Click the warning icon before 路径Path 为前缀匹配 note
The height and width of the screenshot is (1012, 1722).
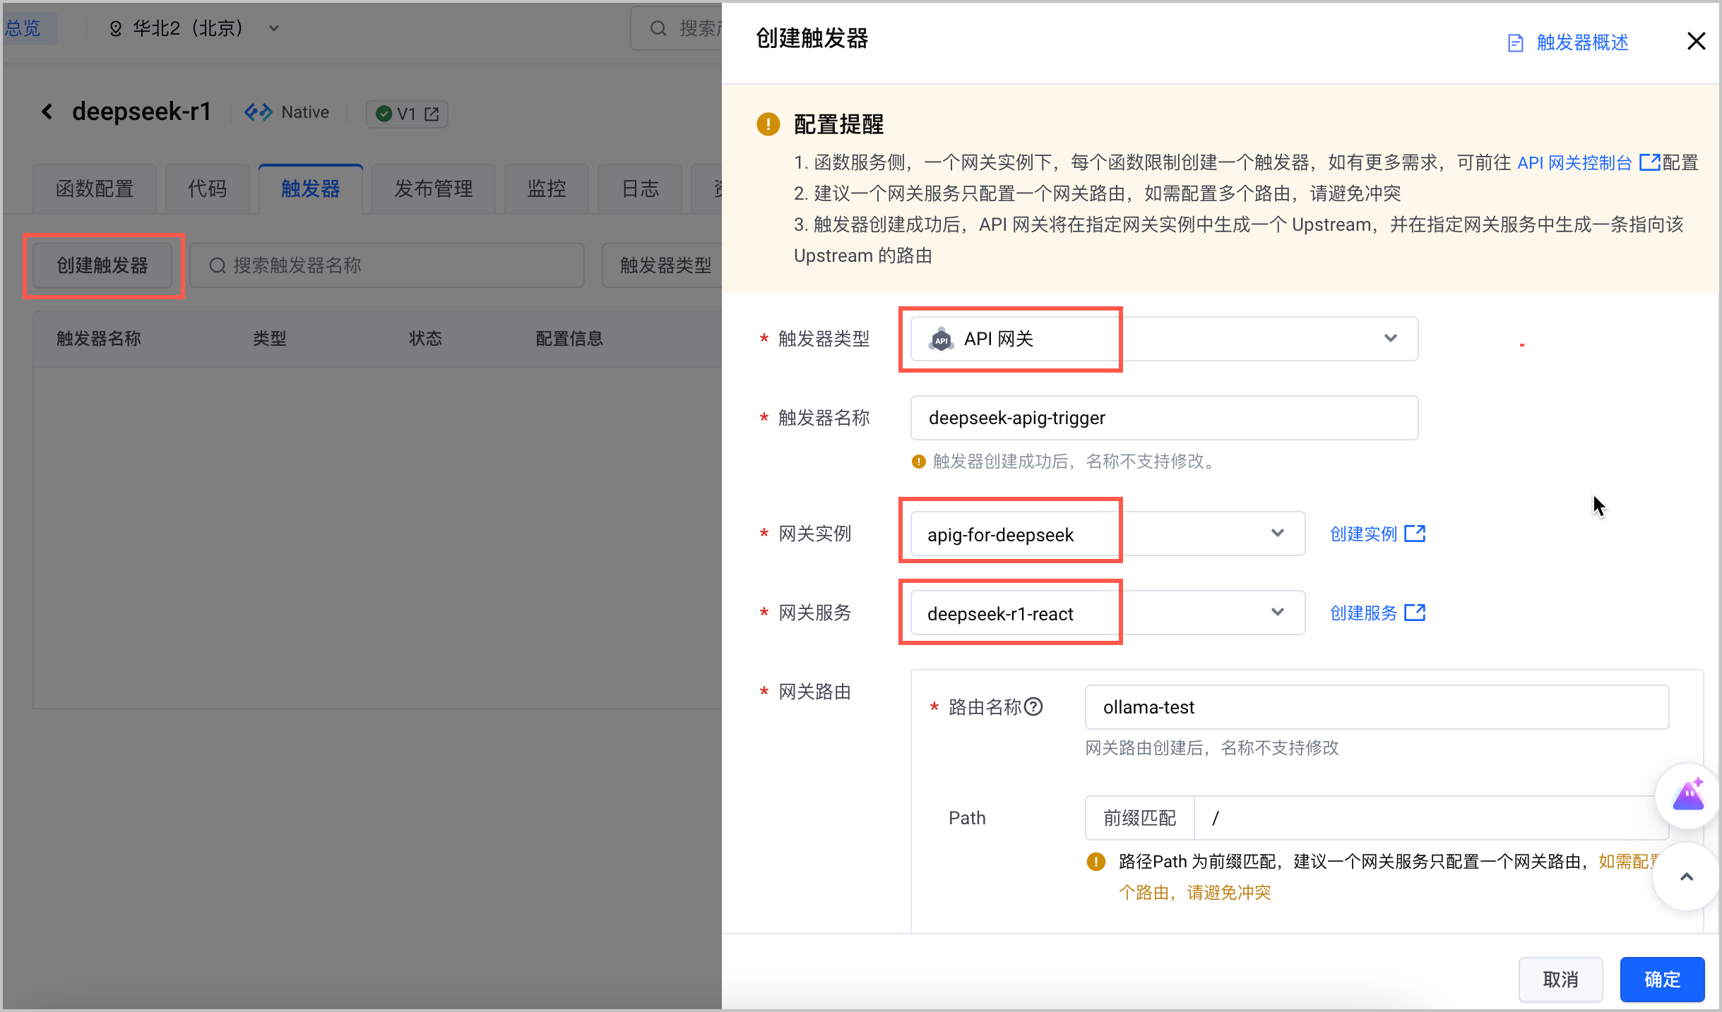(x=1095, y=862)
